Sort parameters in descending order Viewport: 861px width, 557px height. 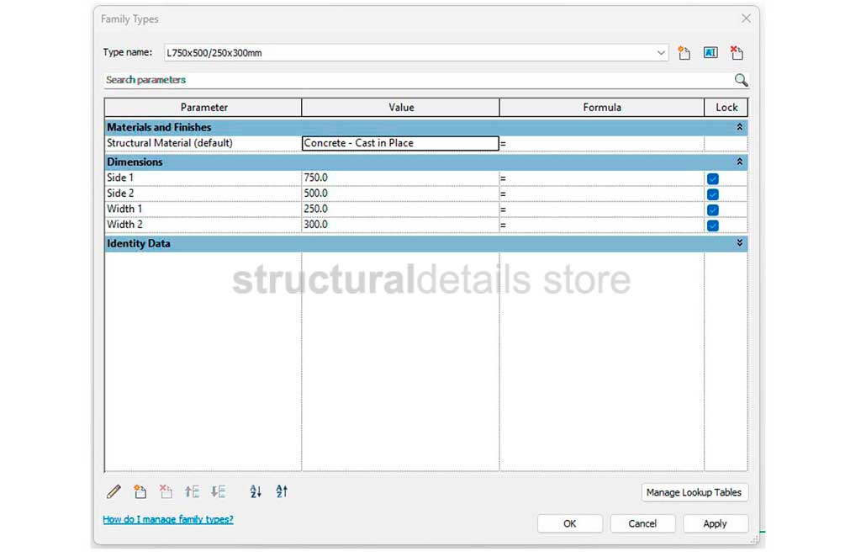(x=282, y=491)
